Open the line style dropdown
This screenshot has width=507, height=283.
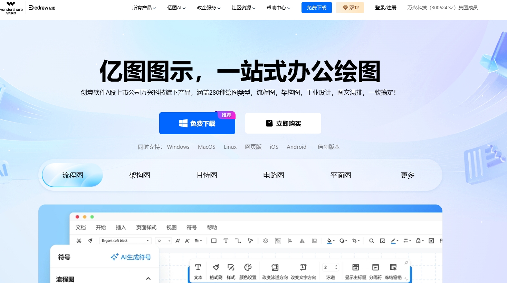(x=407, y=241)
